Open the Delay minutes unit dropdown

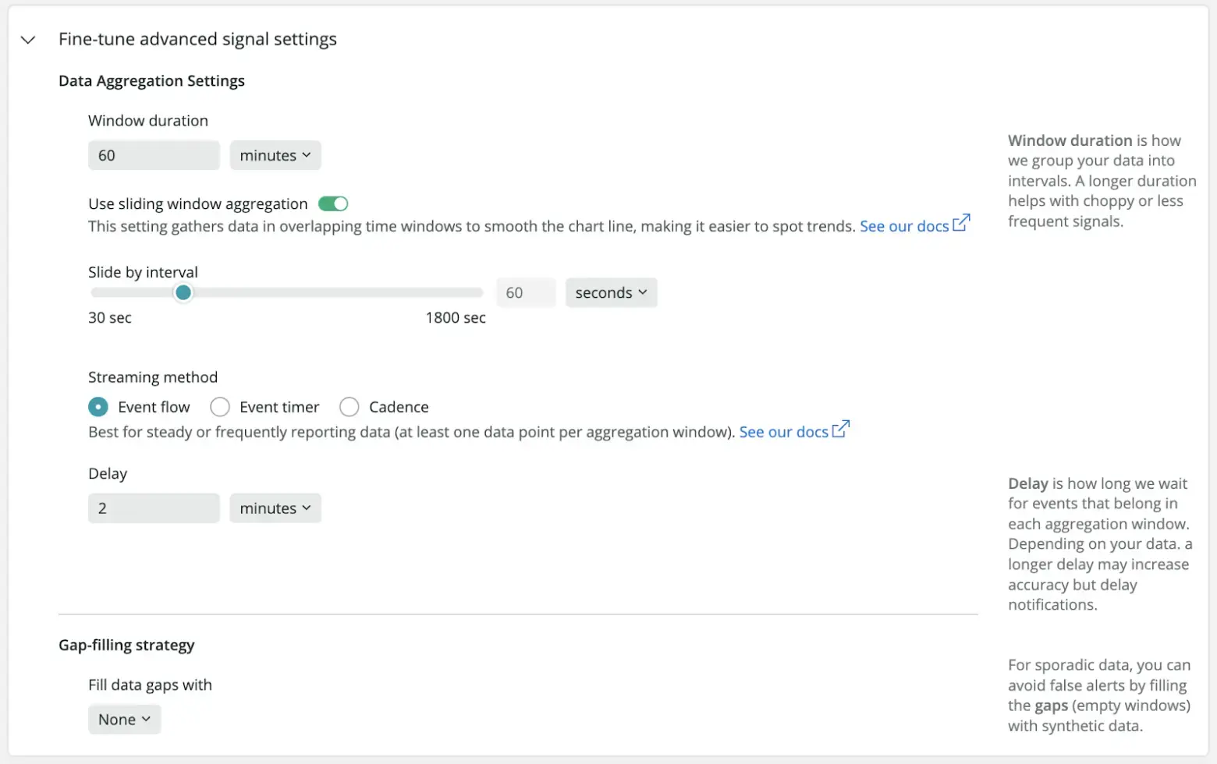pyautogui.click(x=275, y=508)
